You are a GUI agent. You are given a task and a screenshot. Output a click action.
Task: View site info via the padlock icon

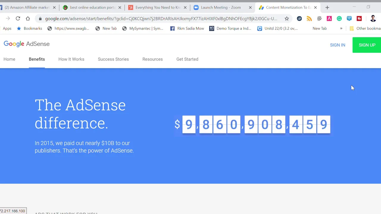coord(40,19)
